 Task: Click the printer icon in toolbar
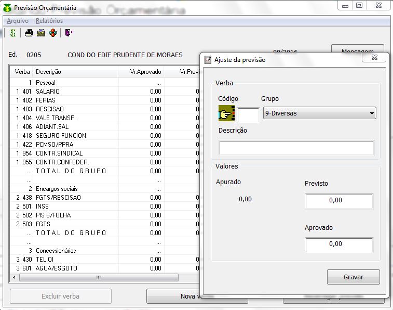(29, 33)
